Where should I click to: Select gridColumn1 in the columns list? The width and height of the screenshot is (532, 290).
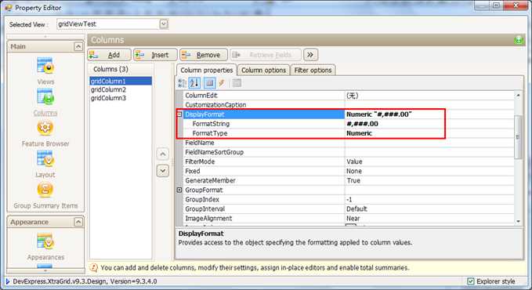pyautogui.click(x=121, y=82)
